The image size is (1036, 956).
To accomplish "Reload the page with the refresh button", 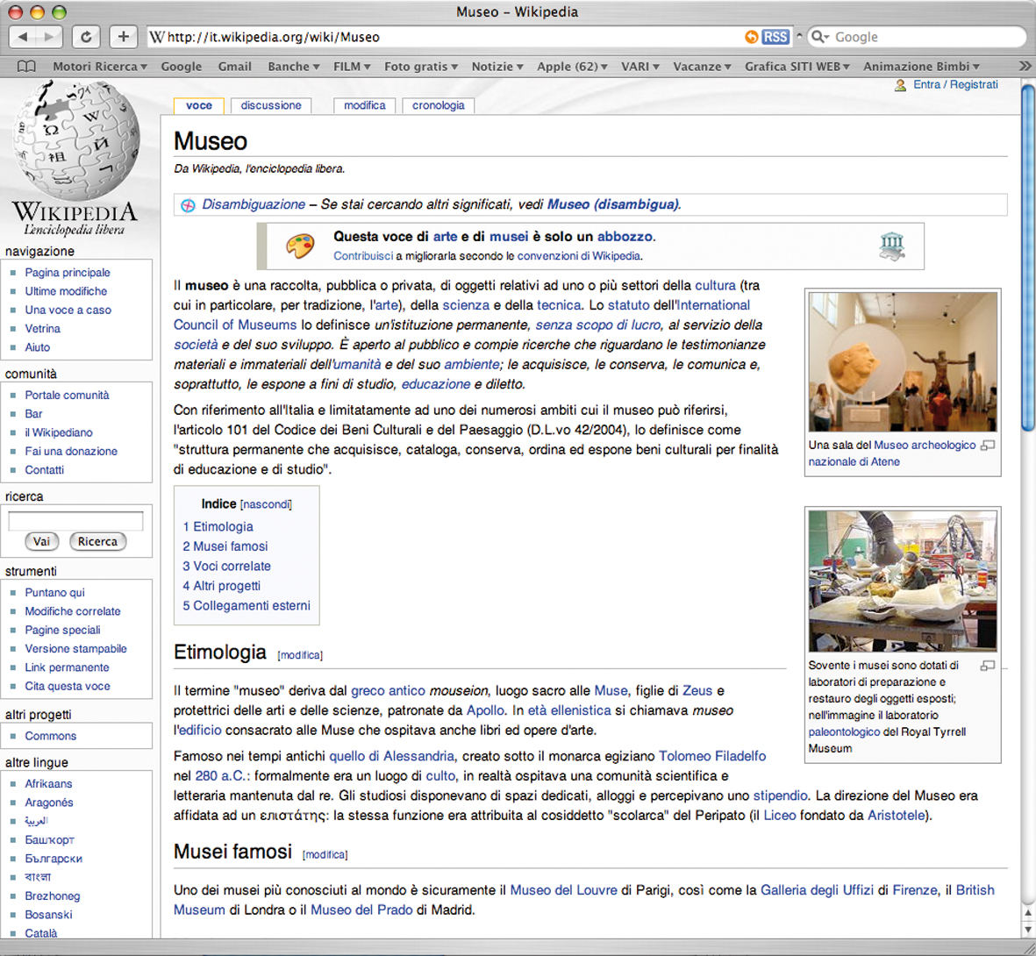I will [86, 37].
